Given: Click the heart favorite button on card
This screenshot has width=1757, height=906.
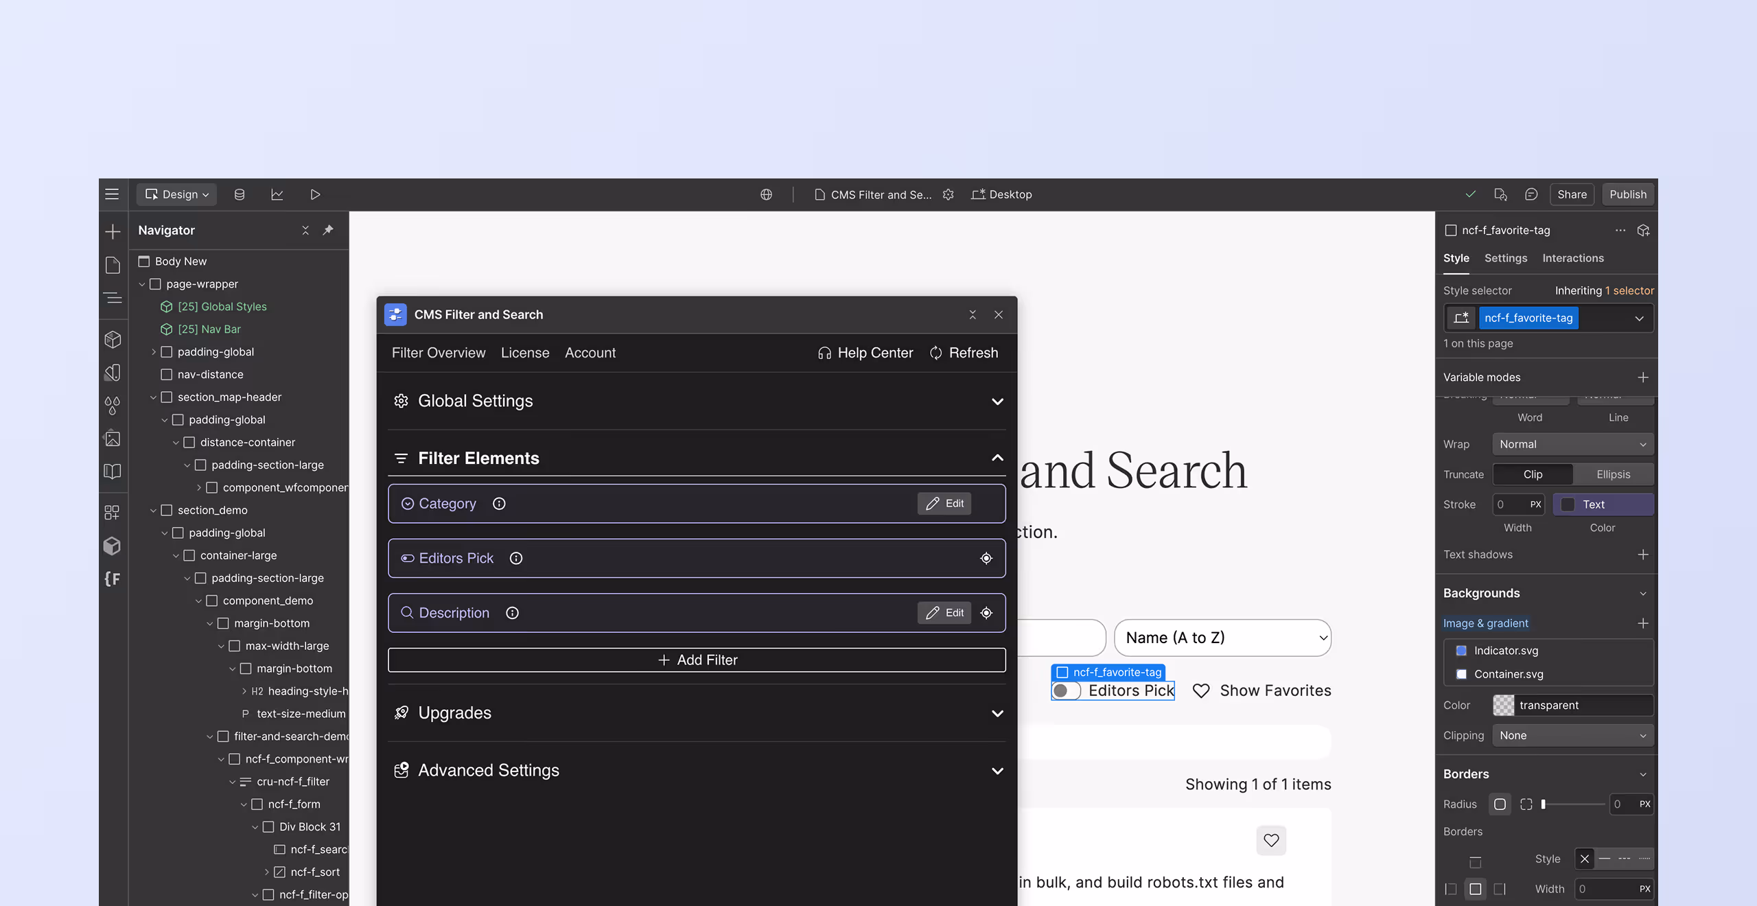Looking at the screenshot, I should pos(1271,839).
